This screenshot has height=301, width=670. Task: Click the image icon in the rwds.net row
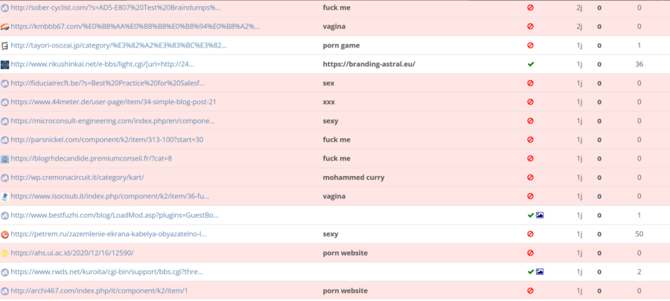pos(540,272)
